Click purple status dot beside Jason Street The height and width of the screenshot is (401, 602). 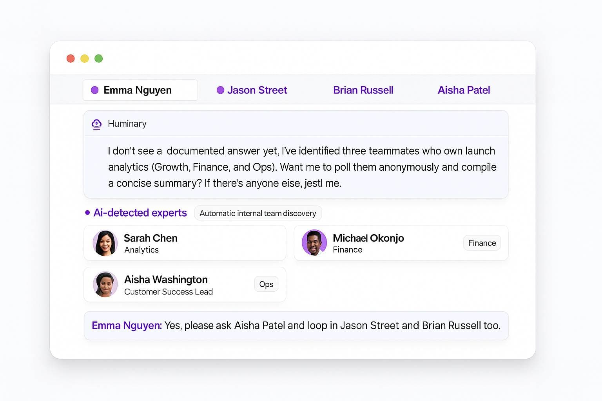pos(220,90)
